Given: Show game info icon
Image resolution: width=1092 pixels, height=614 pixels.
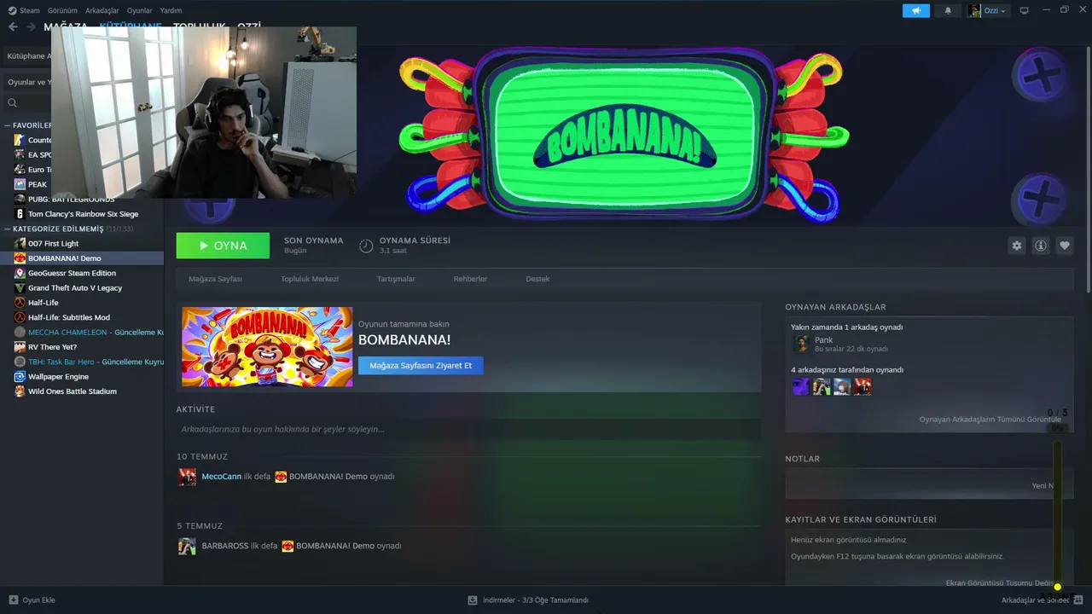Looking at the screenshot, I should click(x=1041, y=246).
